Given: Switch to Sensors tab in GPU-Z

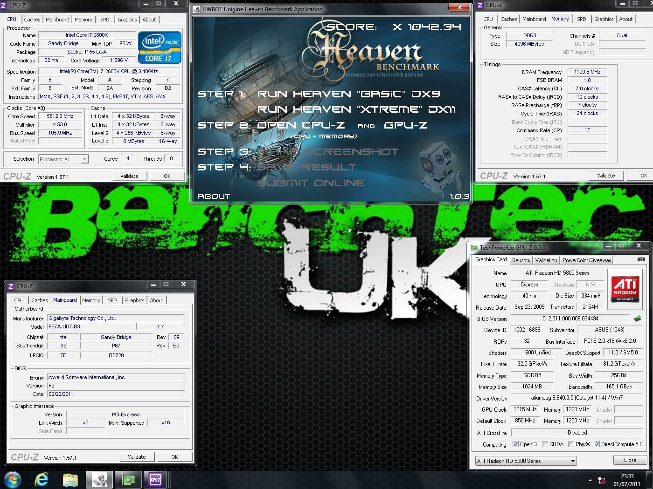Looking at the screenshot, I should [521, 260].
